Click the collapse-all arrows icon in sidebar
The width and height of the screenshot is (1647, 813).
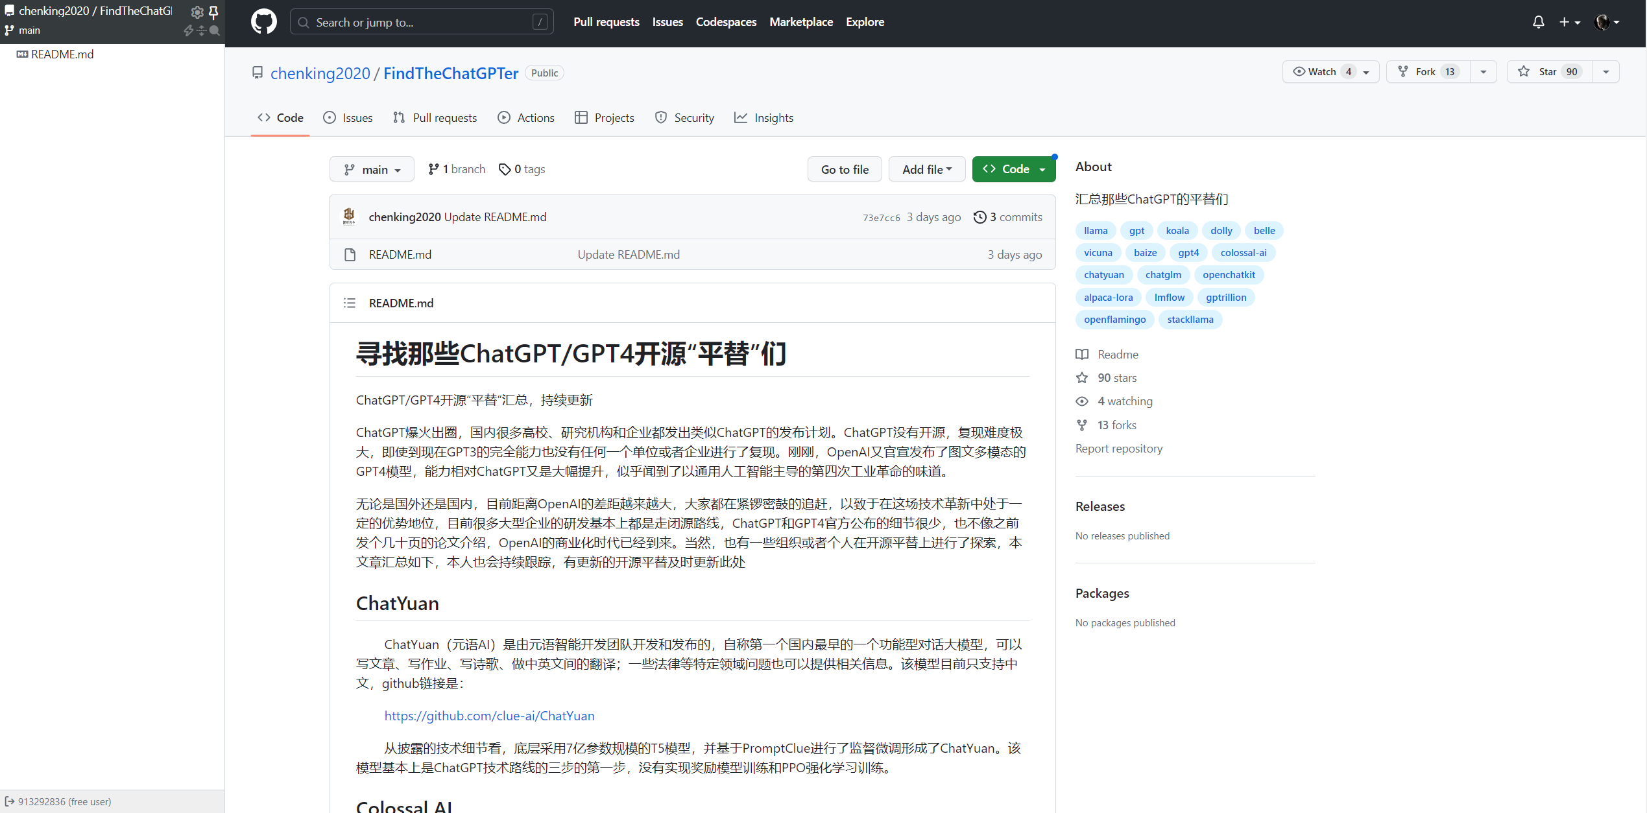click(x=202, y=30)
